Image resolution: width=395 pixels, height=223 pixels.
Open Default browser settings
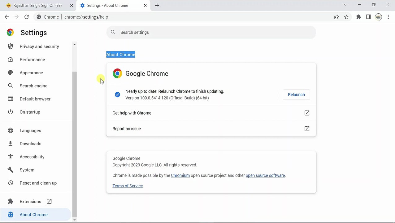click(36, 99)
